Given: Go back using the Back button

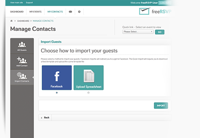Looking at the screenshot, I should pyautogui.click(x=45, y=117).
